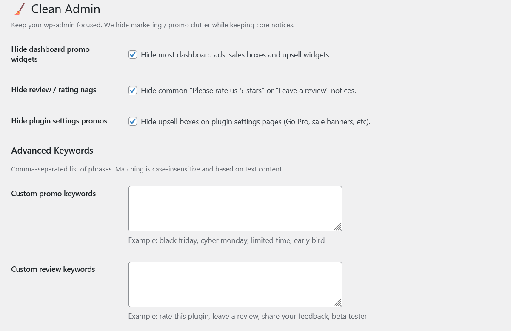Viewport: 511px width, 331px height.
Task: Click the label Hide dashboard promo widgets
Action: click(x=50, y=54)
